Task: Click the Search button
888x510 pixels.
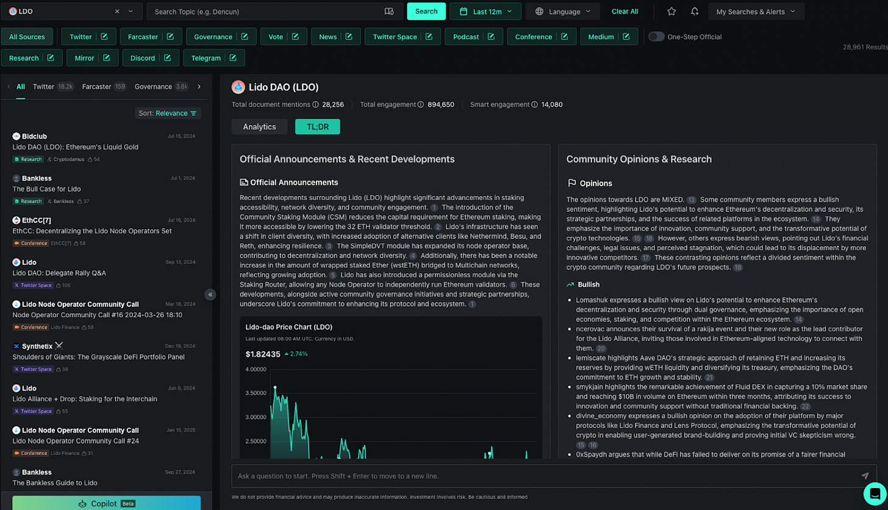Action: coord(426,12)
